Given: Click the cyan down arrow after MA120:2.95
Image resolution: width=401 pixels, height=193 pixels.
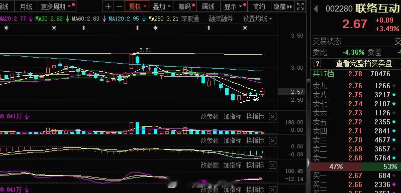Looking at the screenshot, I should [x=144, y=19].
